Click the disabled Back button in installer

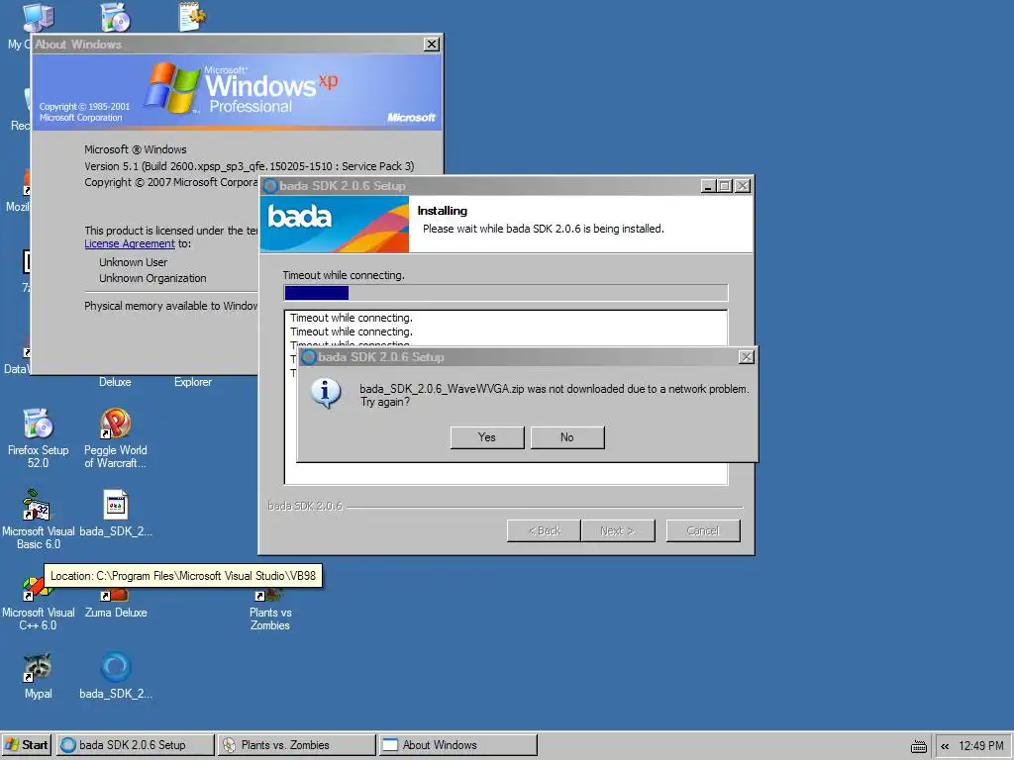(544, 530)
